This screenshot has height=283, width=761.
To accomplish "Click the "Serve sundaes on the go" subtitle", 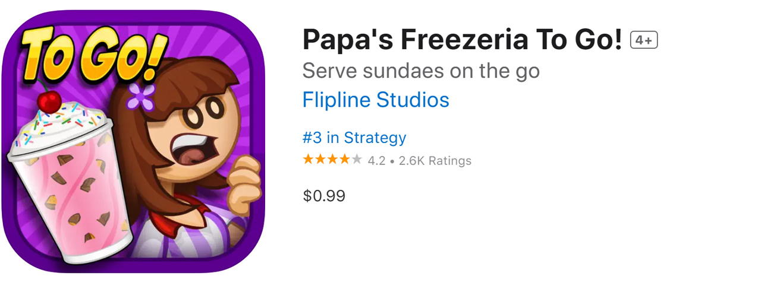I will coord(421,71).
